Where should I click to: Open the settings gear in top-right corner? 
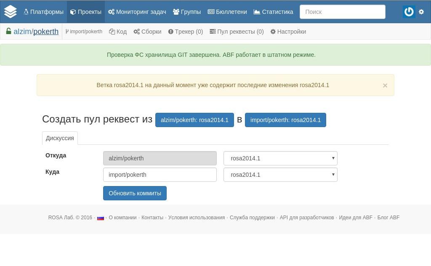pyautogui.click(x=421, y=12)
